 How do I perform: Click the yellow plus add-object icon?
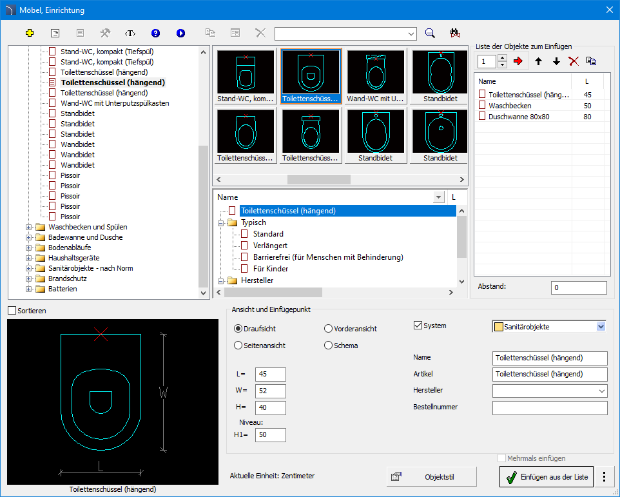tap(30, 34)
